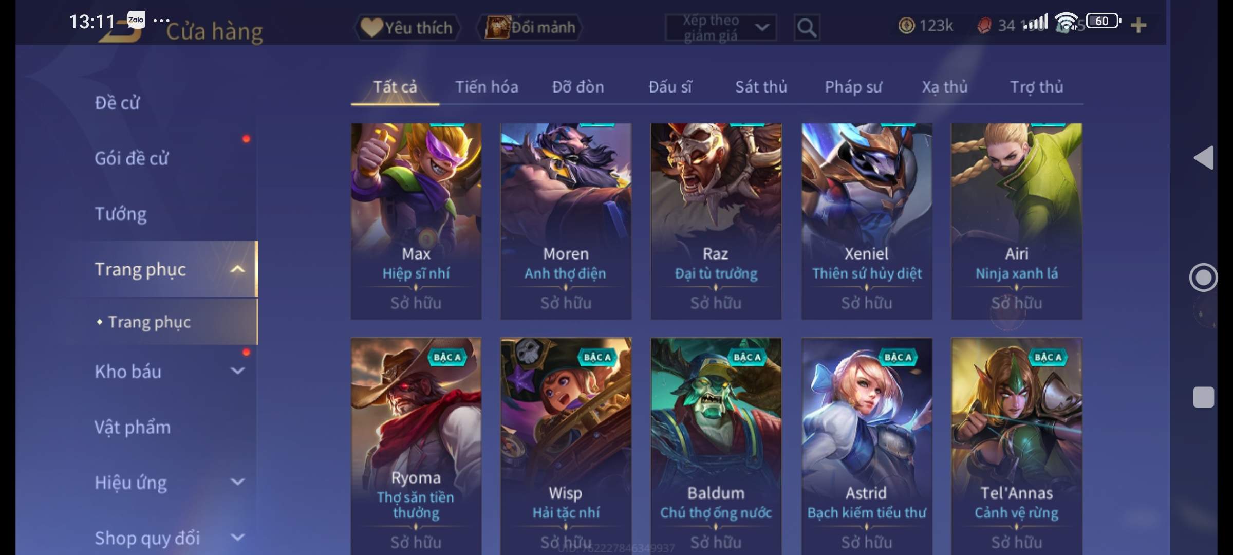Switch to the Pháp sư tab
Screen dimensions: 1233x555
(x=853, y=87)
